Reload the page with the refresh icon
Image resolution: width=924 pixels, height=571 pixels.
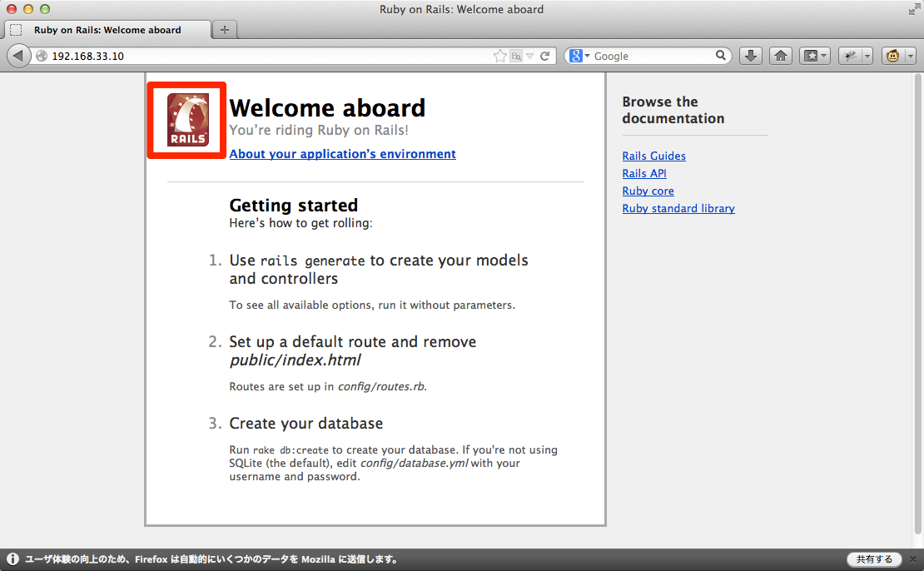(x=545, y=56)
